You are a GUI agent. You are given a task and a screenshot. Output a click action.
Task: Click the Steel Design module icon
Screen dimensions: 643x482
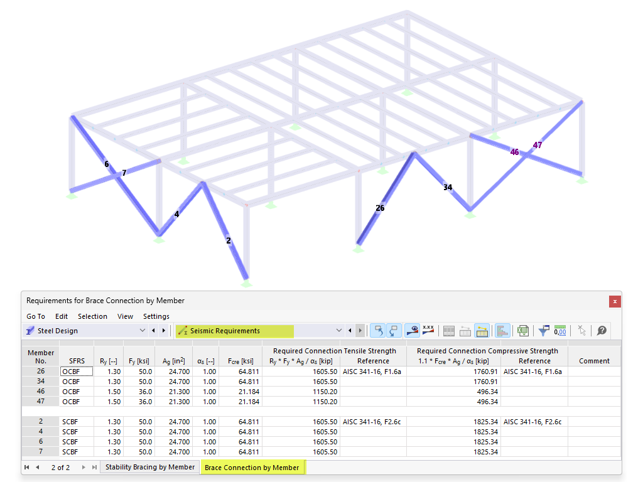tap(28, 331)
